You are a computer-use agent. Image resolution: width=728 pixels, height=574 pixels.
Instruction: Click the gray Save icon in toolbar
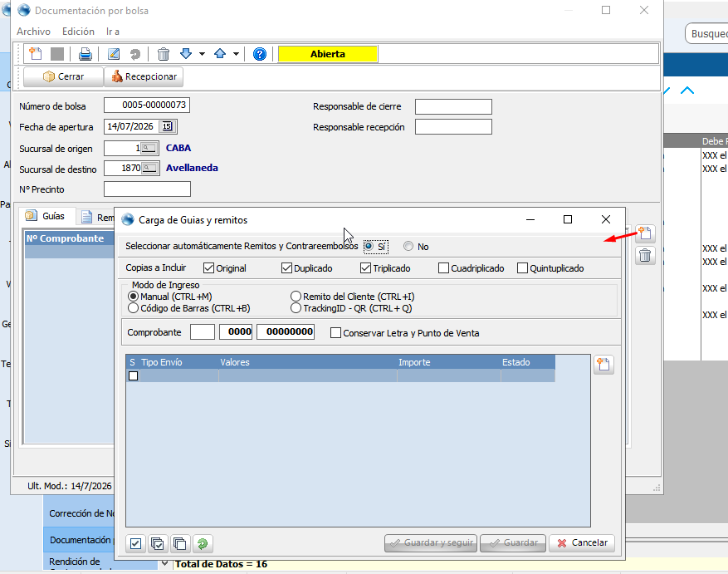pos(57,54)
